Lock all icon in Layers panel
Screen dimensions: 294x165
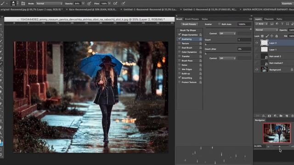click(x=277, y=36)
